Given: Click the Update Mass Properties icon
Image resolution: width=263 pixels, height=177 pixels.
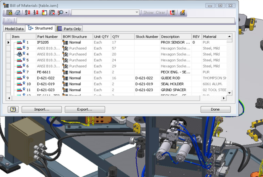Looking at the screenshot, I should (x=182, y=13).
